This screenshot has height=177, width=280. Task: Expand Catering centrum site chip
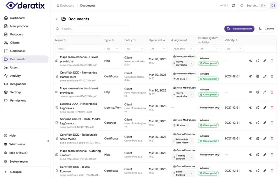tap(183, 157)
